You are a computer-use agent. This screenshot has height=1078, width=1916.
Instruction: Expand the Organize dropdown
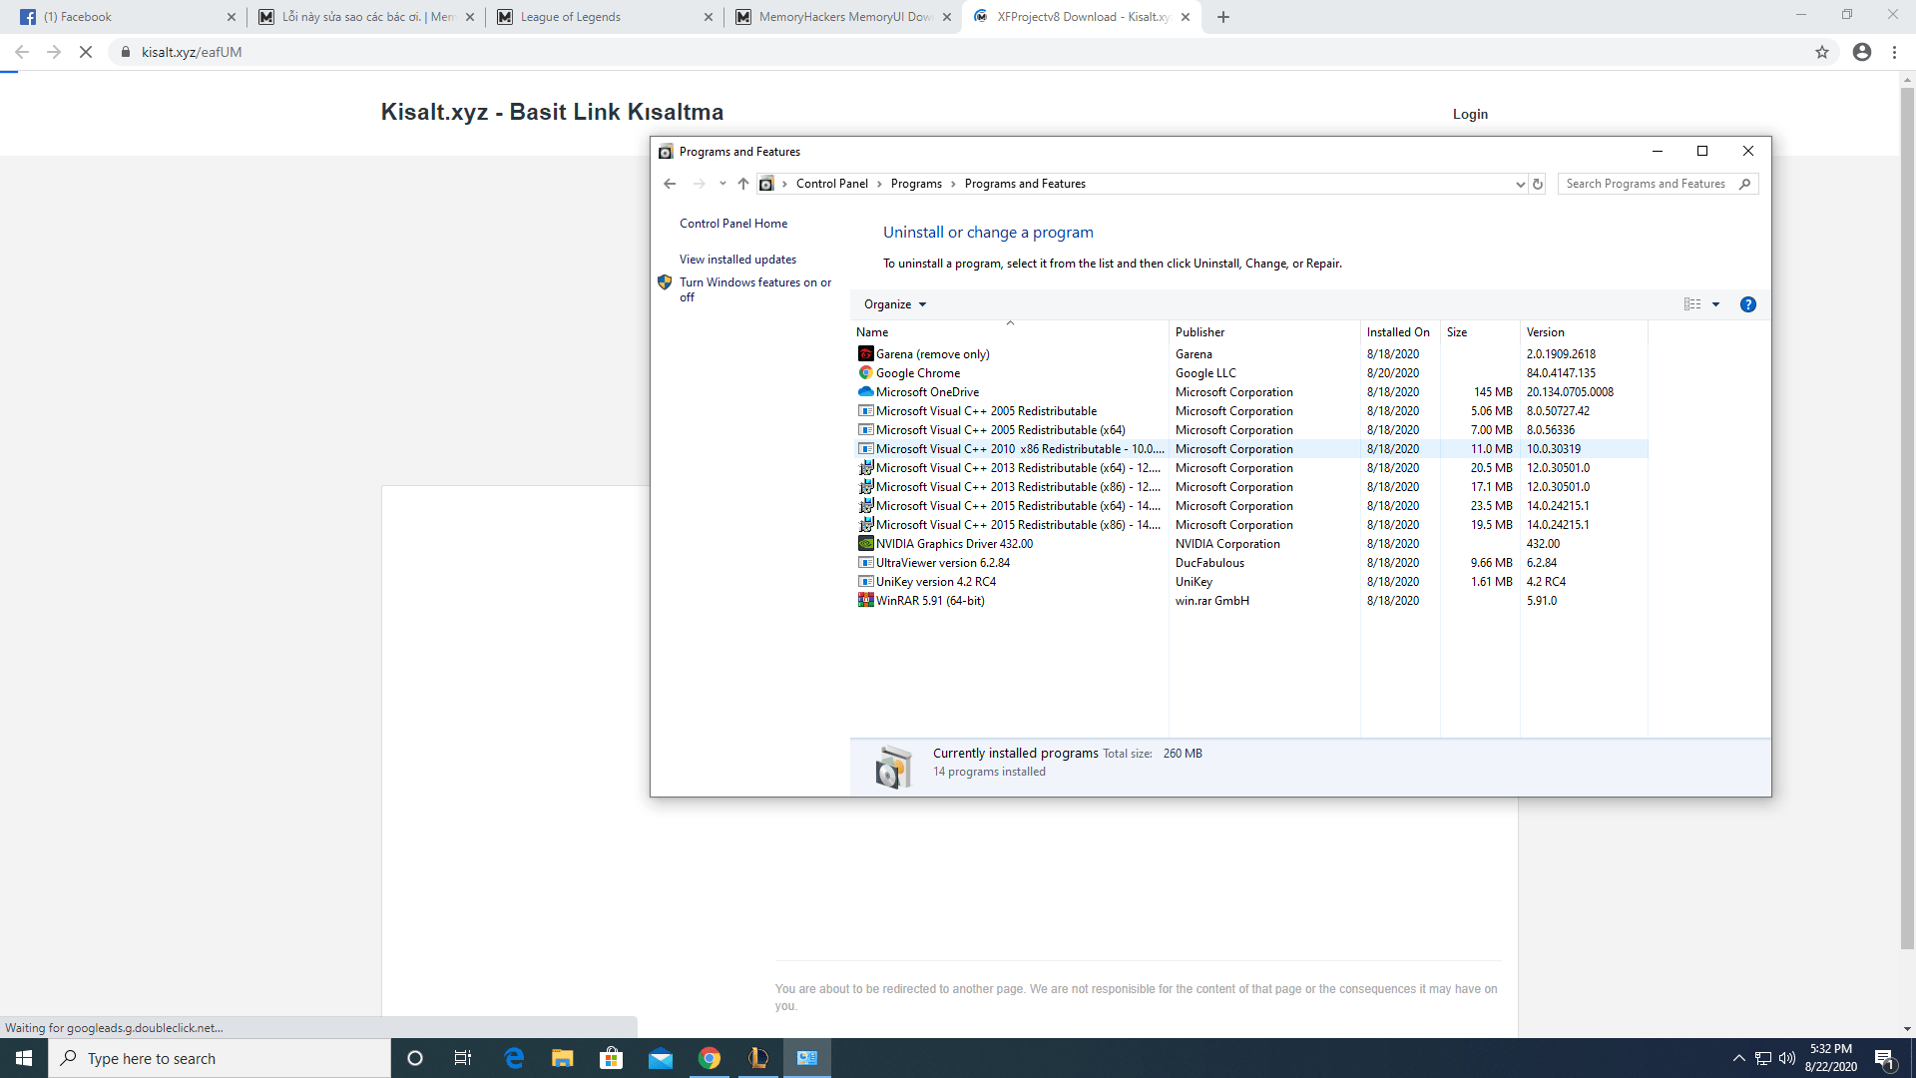(895, 304)
